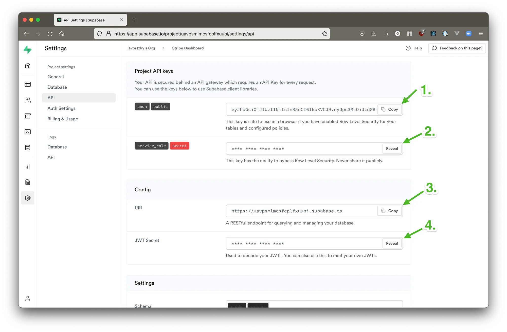Open the 1Password extension icon
This screenshot has height=332, width=507.
445,33
